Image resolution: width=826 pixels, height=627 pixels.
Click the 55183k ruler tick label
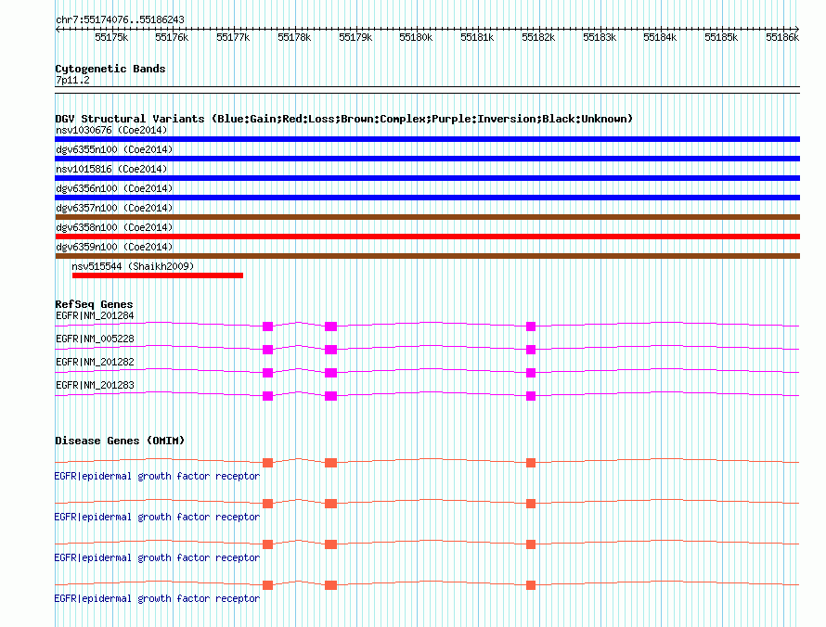pyautogui.click(x=600, y=37)
